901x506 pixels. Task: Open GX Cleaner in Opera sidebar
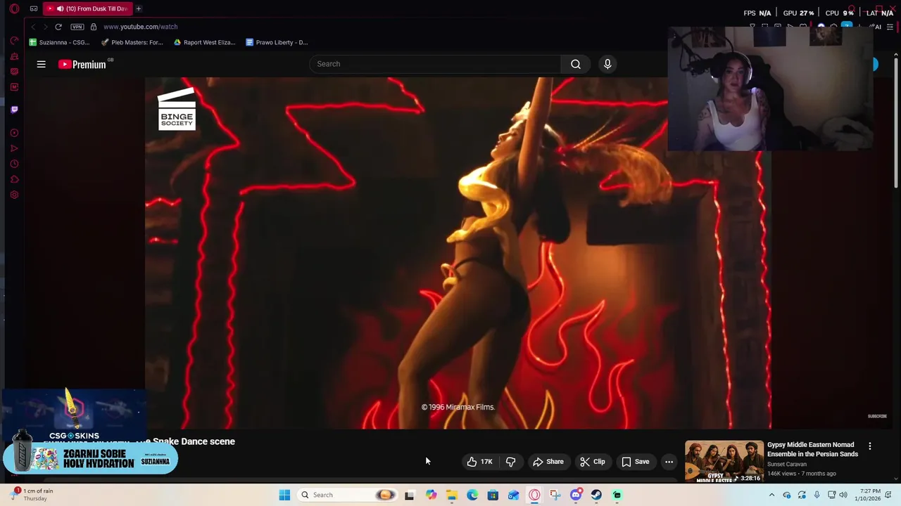(14, 56)
